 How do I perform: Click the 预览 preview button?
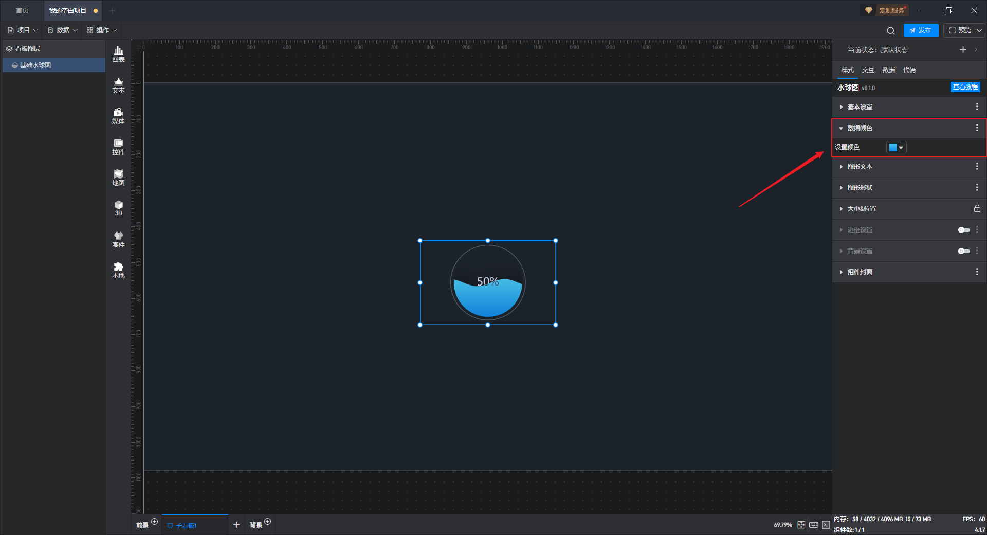[x=960, y=30]
